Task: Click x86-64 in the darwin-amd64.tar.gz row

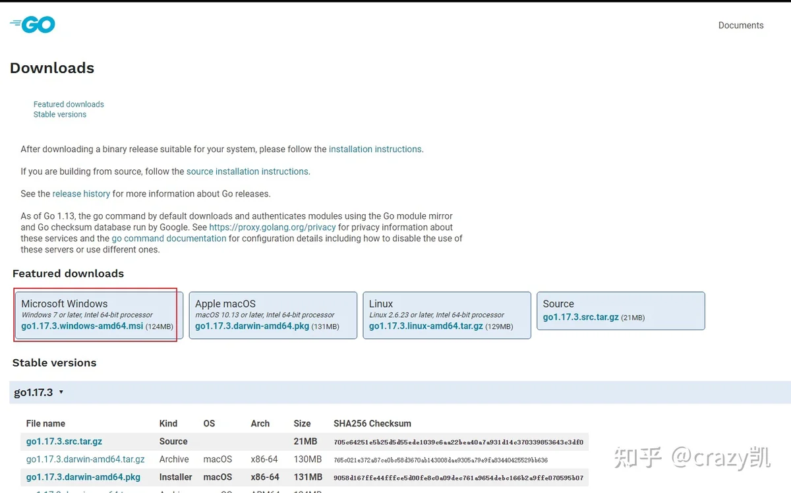Action: (265, 459)
